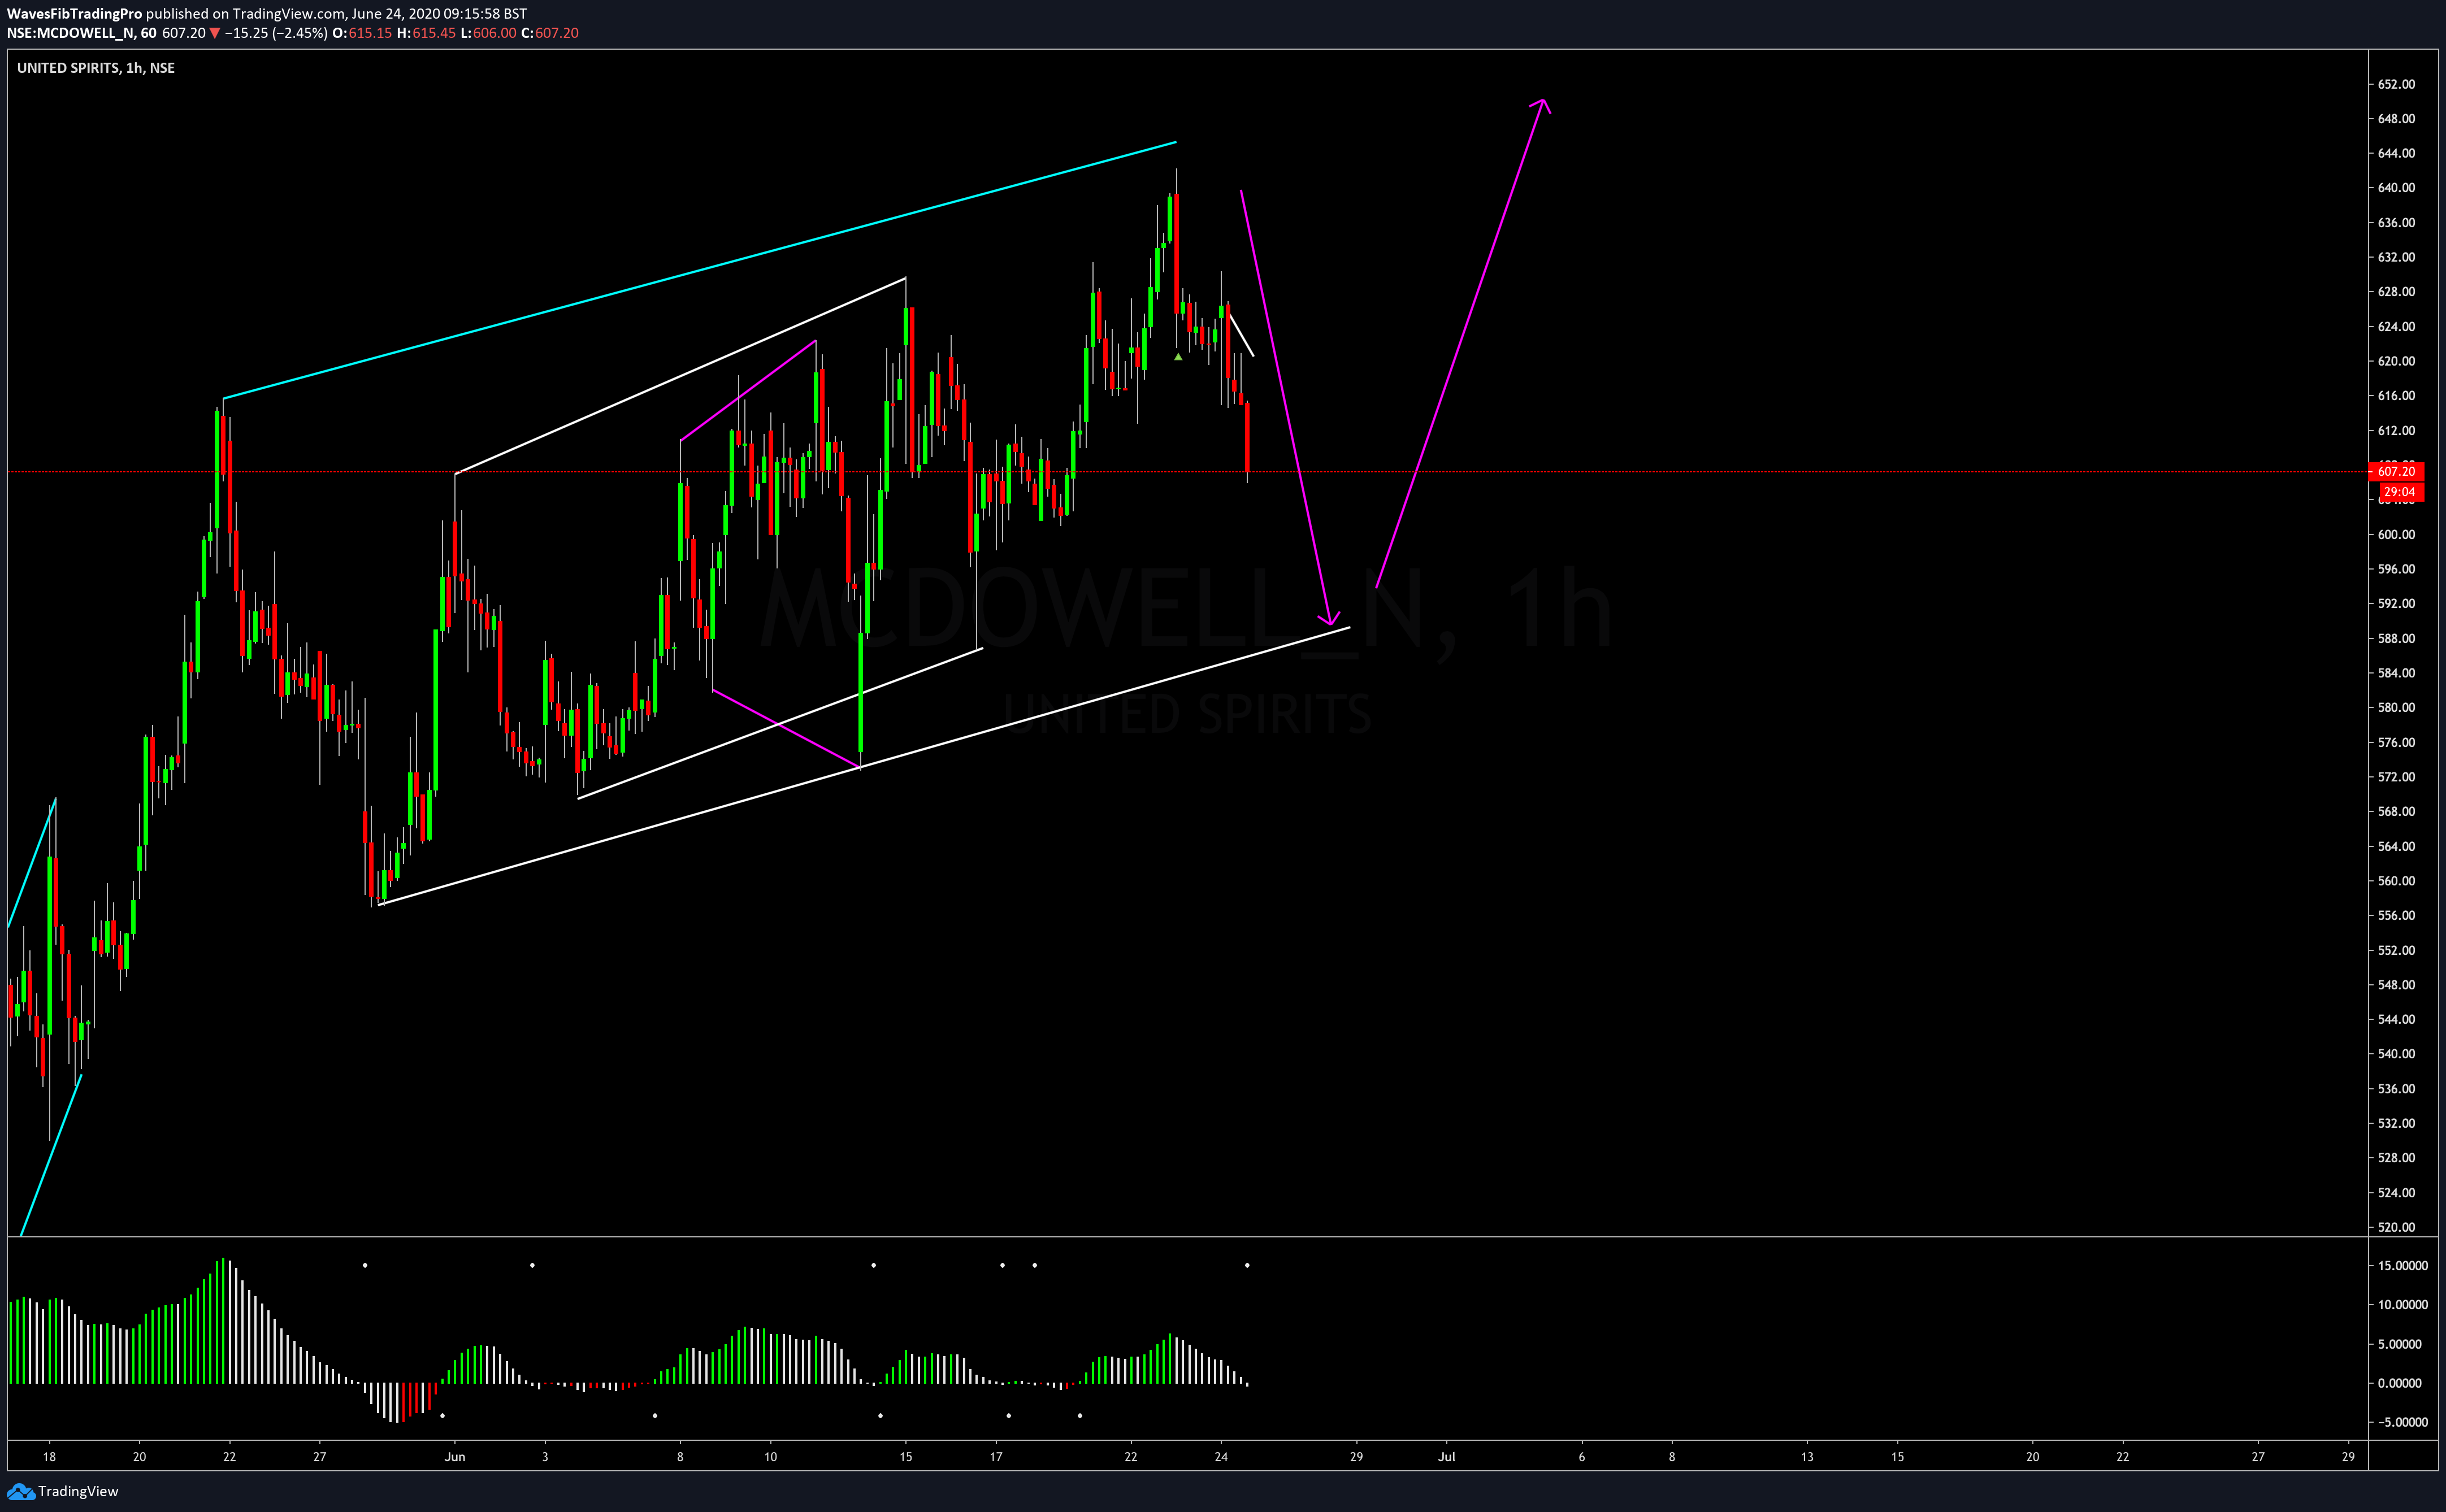Click the UNITED SPIRITS, 1h, NSE legend

(96, 68)
